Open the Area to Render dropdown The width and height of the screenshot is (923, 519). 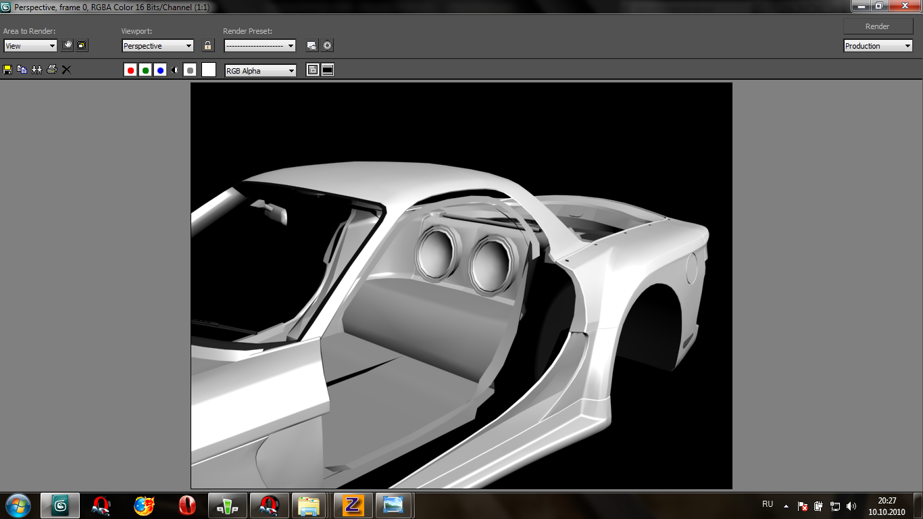[x=30, y=46]
